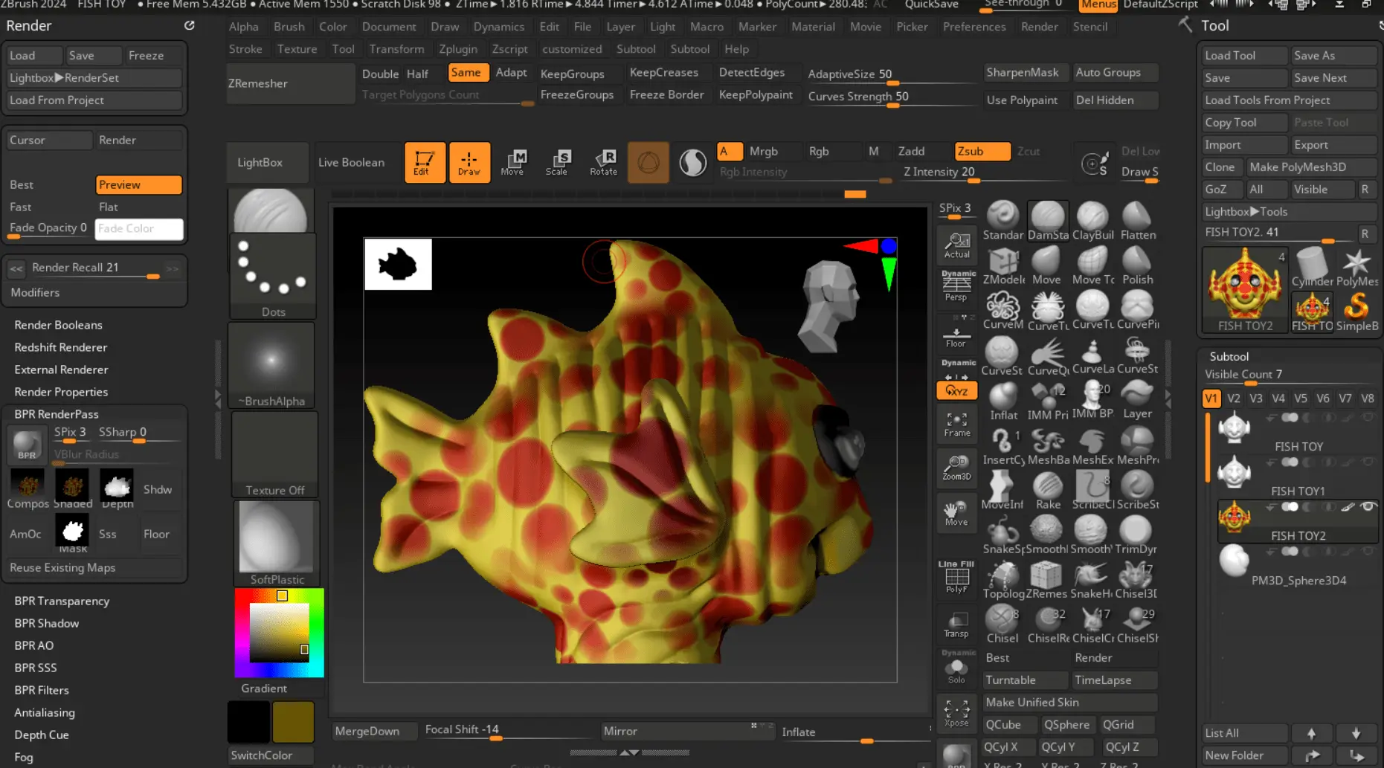Expand the BPR Transparency section
Viewport: 1384px width, 768px height.
click(62, 601)
